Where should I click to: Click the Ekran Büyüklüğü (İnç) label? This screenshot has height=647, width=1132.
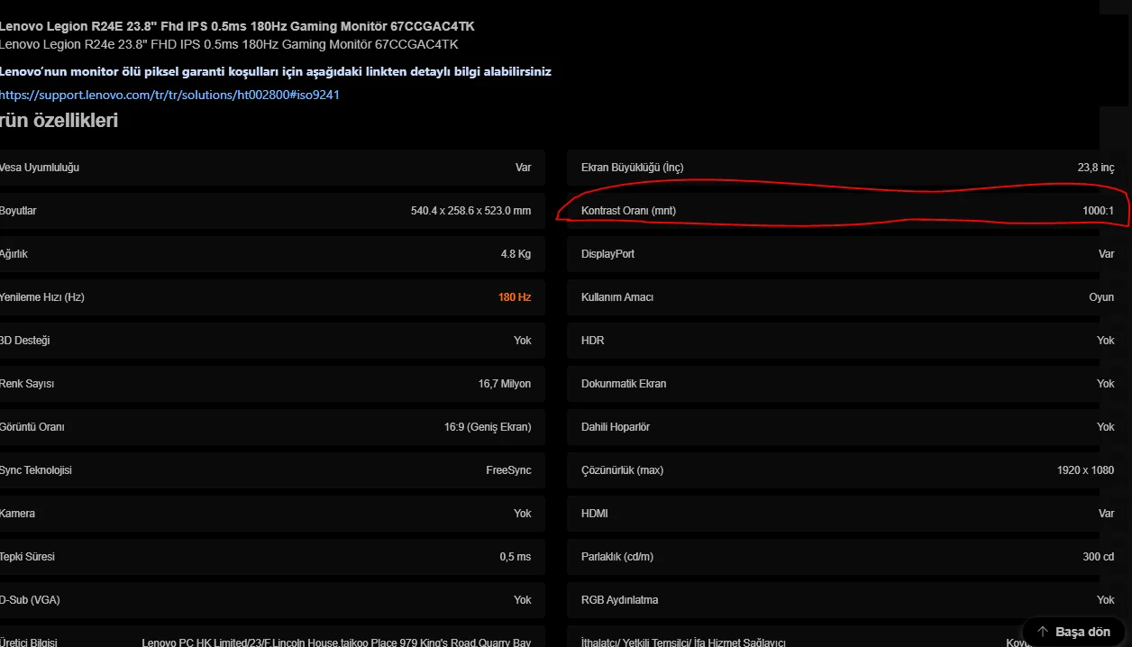(x=633, y=168)
